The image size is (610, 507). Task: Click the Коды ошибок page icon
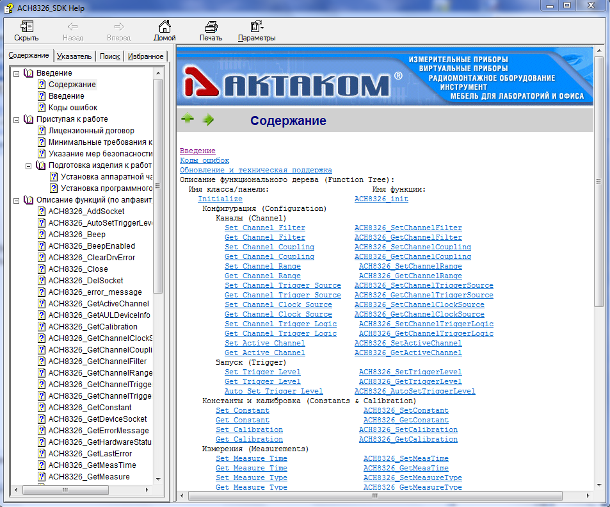[x=42, y=108]
